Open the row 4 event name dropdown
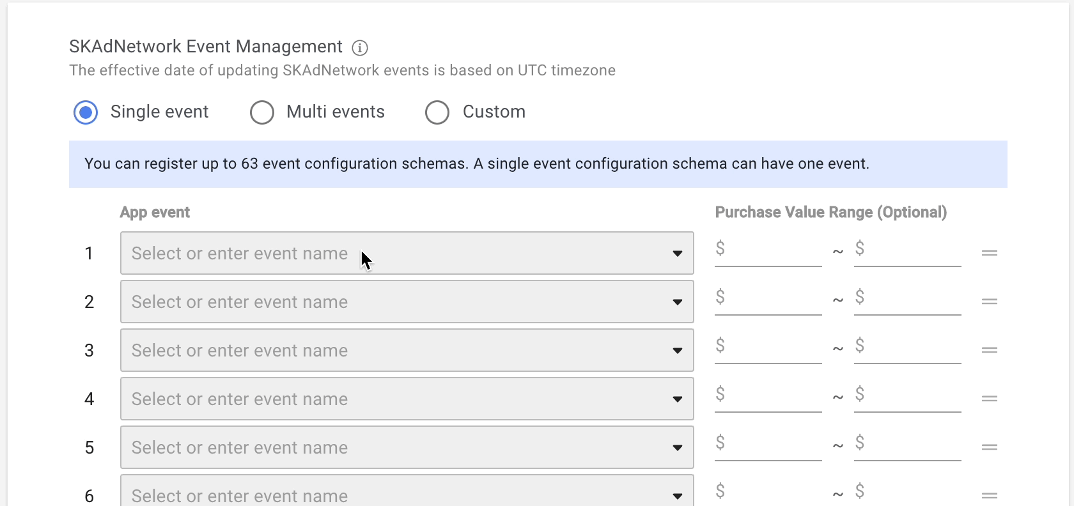Viewport: 1074px width, 506px height. (x=407, y=399)
